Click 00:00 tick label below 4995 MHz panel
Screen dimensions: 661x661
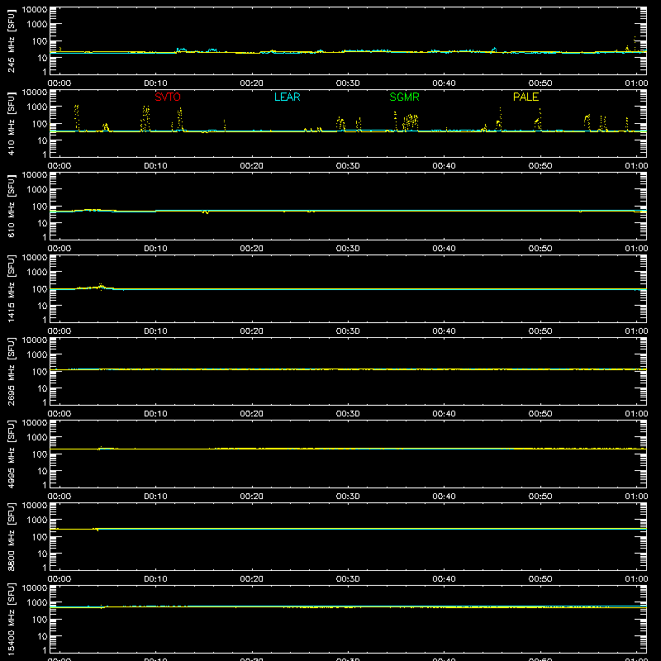[59, 497]
